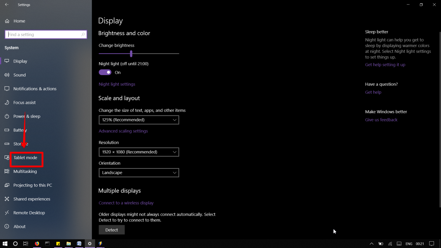441x248 pixels.
Task: Select Display in the System sidebar
Action: tap(20, 61)
